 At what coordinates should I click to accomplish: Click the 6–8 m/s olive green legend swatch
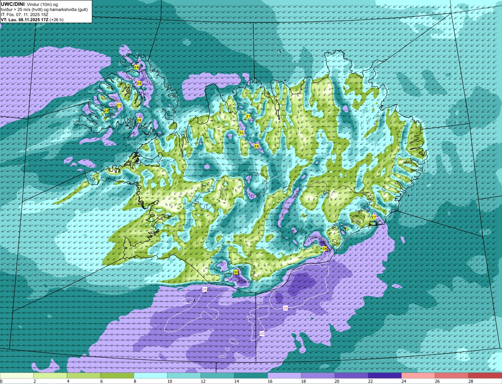[117, 375]
